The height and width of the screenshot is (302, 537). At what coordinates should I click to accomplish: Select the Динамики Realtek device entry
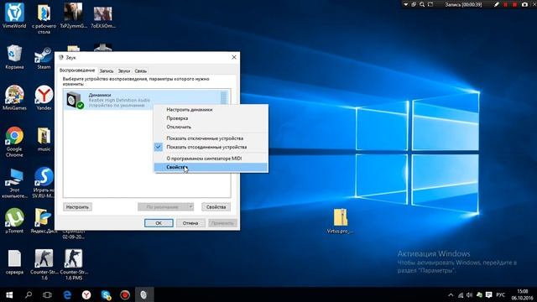pos(147,100)
